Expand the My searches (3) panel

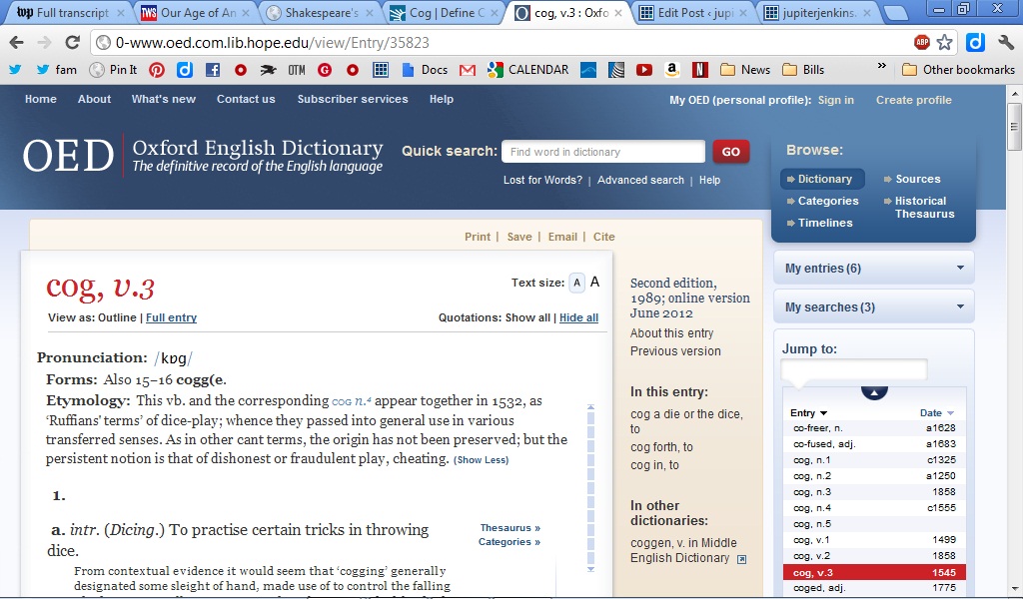coord(874,307)
